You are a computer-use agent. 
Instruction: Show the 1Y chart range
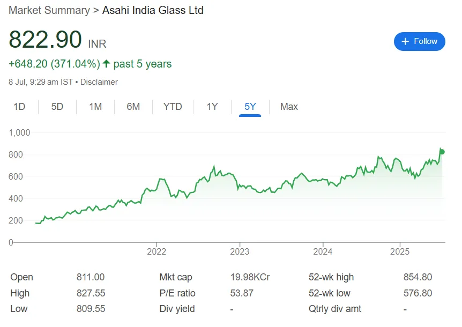pyautogui.click(x=212, y=107)
